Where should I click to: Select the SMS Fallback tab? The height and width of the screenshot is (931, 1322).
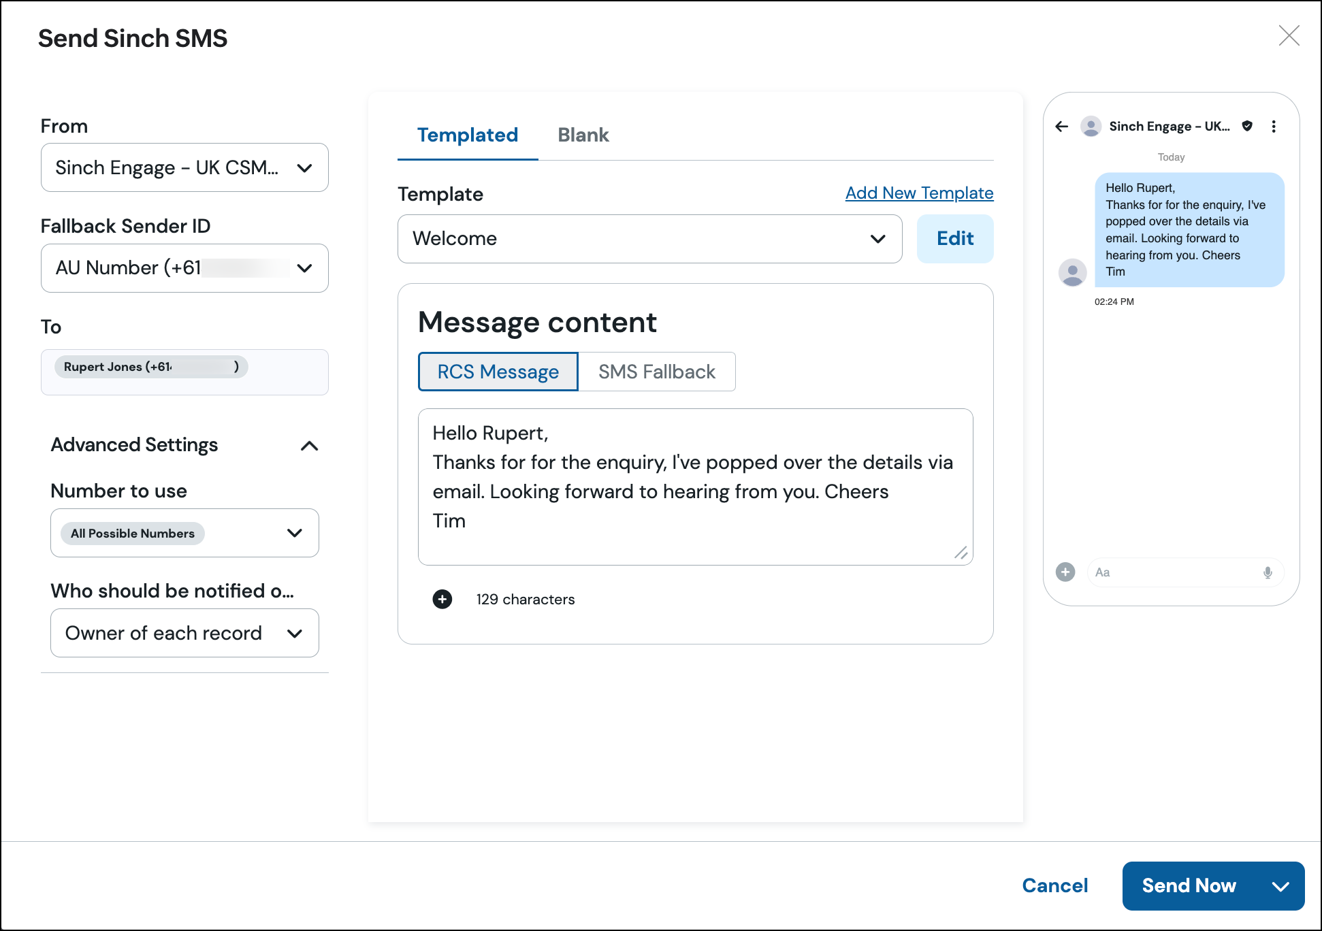pyautogui.click(x=657, y=372)
